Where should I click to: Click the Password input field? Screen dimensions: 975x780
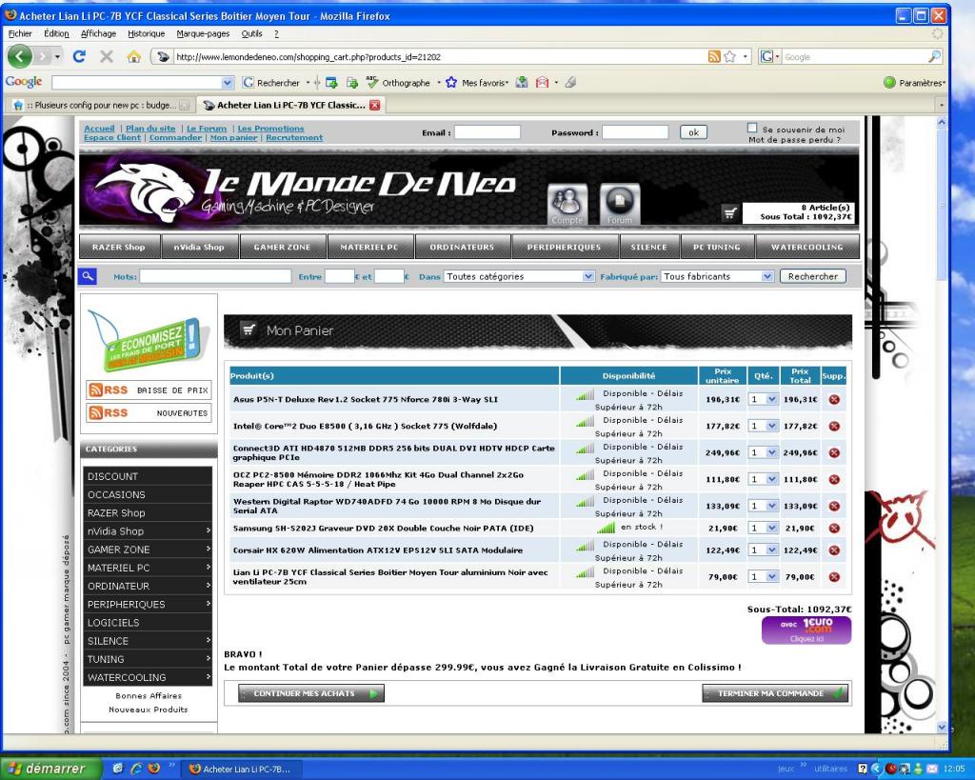635,132
